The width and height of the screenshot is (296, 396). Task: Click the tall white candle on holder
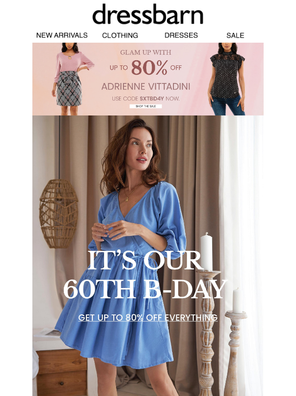(x=206, y=251)
